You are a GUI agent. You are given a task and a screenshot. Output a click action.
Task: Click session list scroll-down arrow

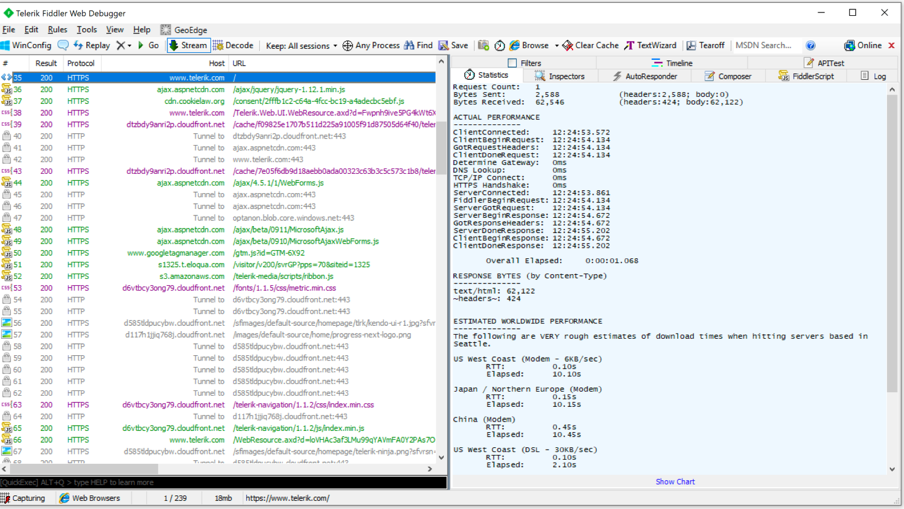[x=441, y=457]
